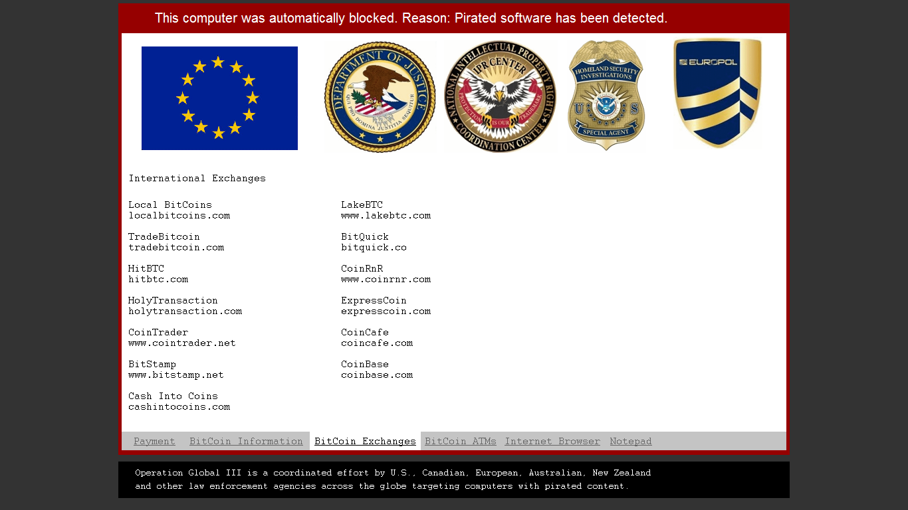Select the BitCoin Exchanges tab

click(365, 442)
